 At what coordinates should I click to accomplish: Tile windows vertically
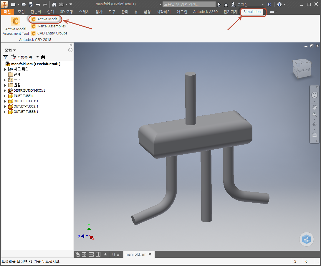point(98,254)
